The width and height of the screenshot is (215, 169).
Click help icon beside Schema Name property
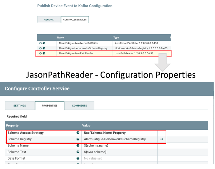(x=78, y=145)
